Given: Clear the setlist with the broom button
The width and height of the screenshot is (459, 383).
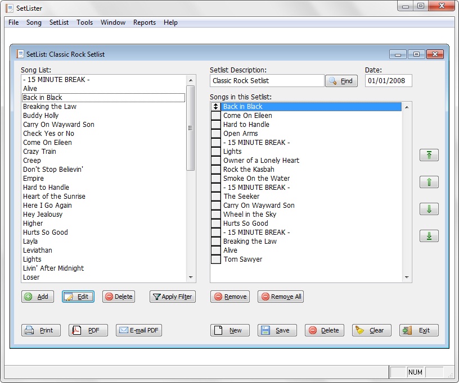Looking at the screenshot, I should [x=371, y=330].
